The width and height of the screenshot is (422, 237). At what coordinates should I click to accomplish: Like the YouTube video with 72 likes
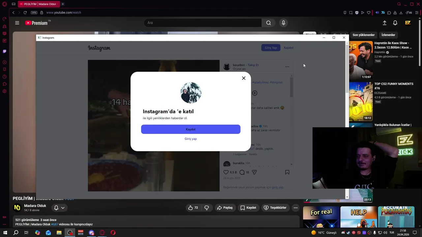tap(193, 208)
